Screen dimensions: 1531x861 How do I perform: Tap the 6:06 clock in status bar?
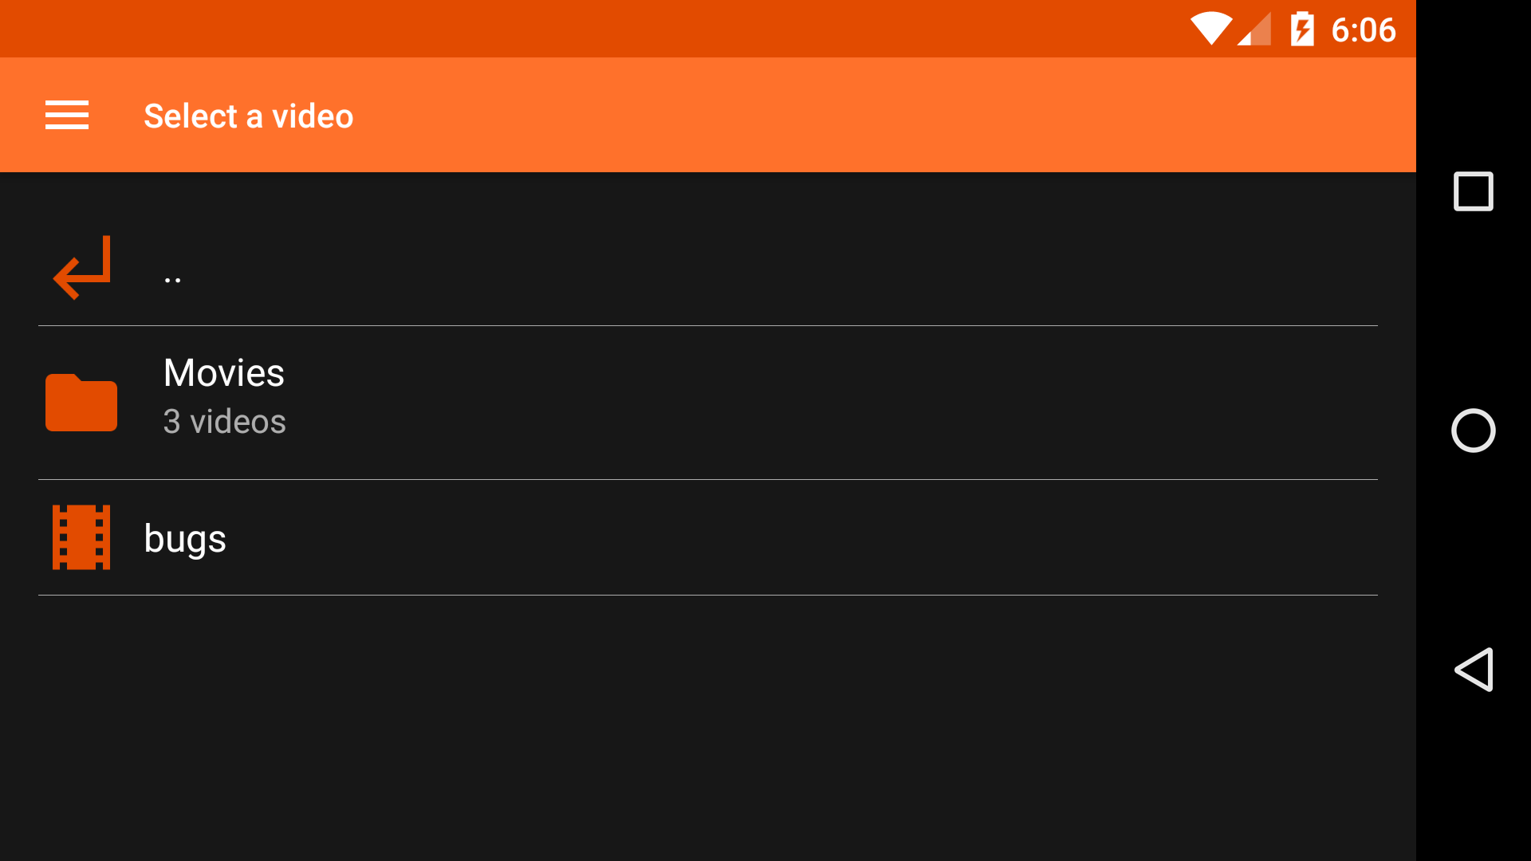(1364, 29)
